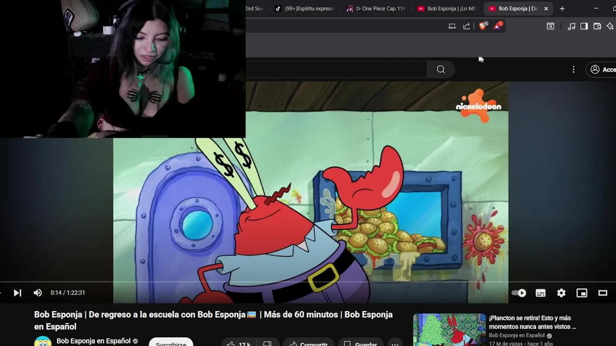Viewport: 616px width, 346px height.
Task: Toggle the browser sidebar panel
Action: tap(584, 26)
